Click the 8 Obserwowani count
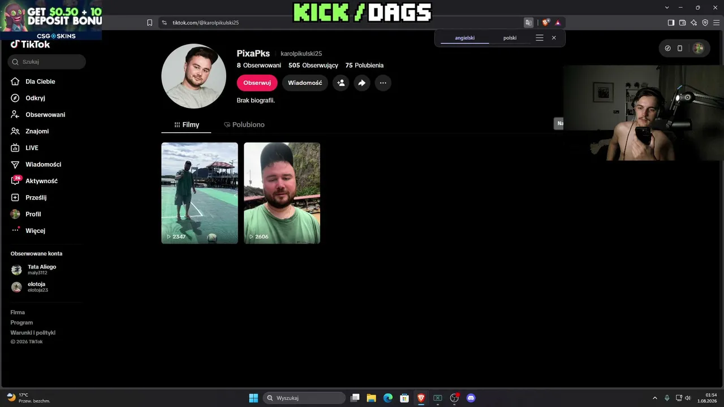This screenshot has height=407, width=724. (259, 66)
